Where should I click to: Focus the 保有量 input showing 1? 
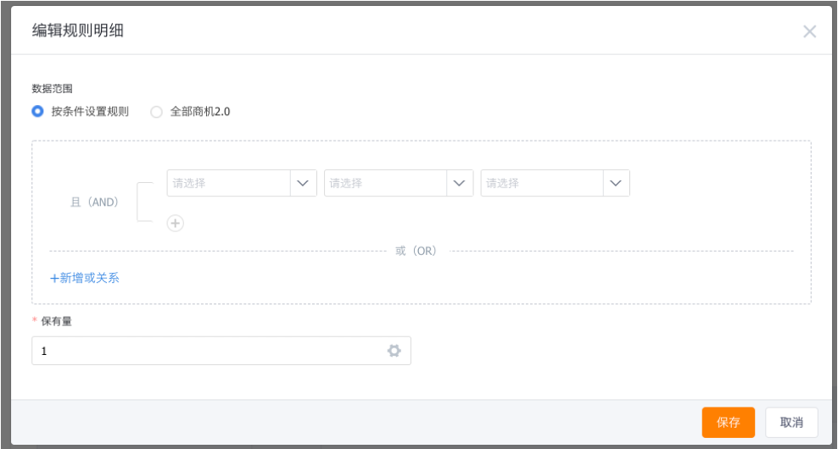point(204,351)
